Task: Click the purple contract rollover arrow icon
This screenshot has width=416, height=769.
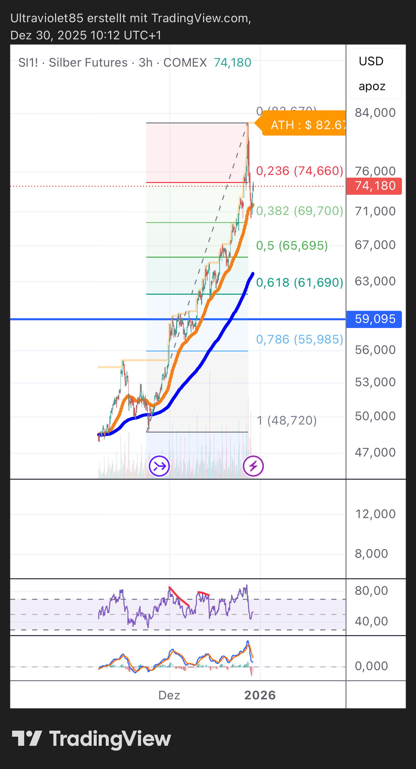Action: [159, 466]
